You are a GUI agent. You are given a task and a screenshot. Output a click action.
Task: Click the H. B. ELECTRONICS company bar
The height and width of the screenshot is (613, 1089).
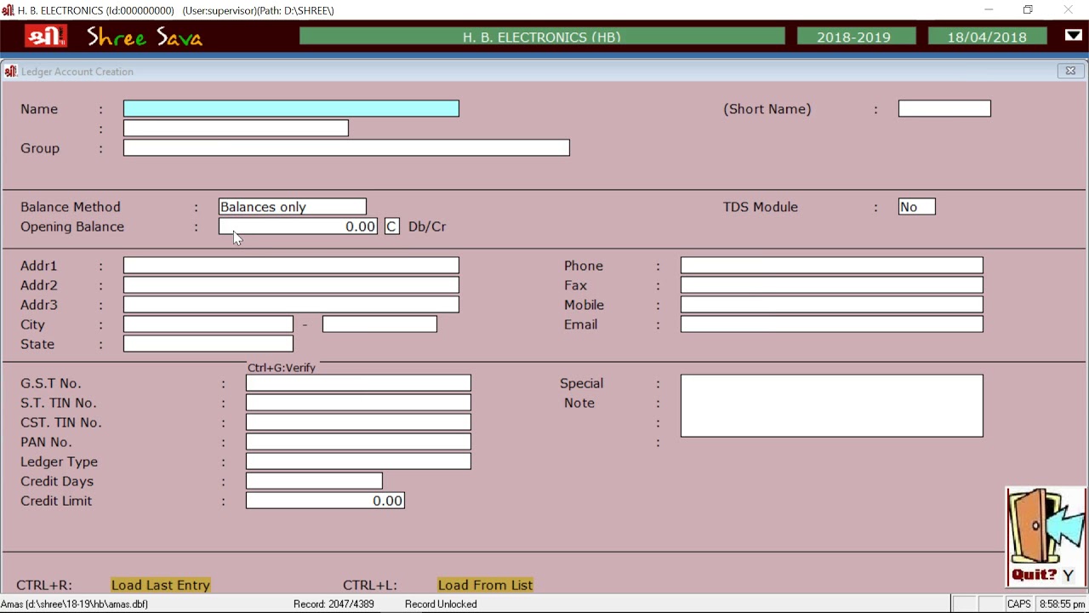[542, 37]
